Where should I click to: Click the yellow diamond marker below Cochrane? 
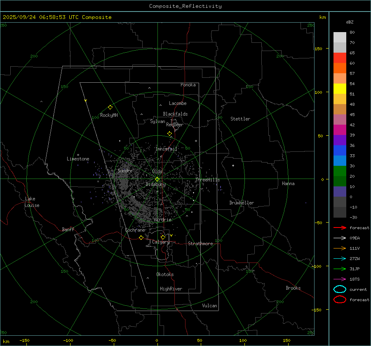141,238
